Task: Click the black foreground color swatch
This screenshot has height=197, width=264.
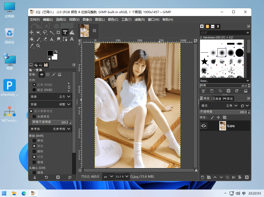Action: click(x=50, y=53)
